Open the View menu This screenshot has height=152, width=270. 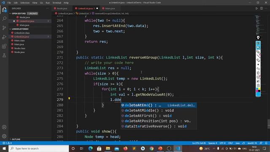[x=35, y=3]
